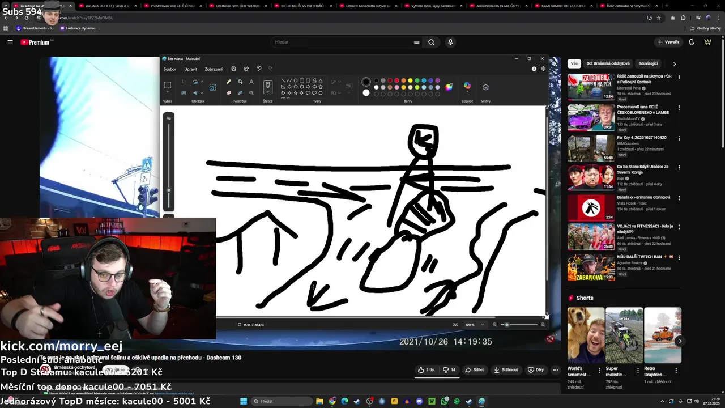725x408 pixels.
Task: Select the Eraser tool in Paint
Action: [229, 93]
